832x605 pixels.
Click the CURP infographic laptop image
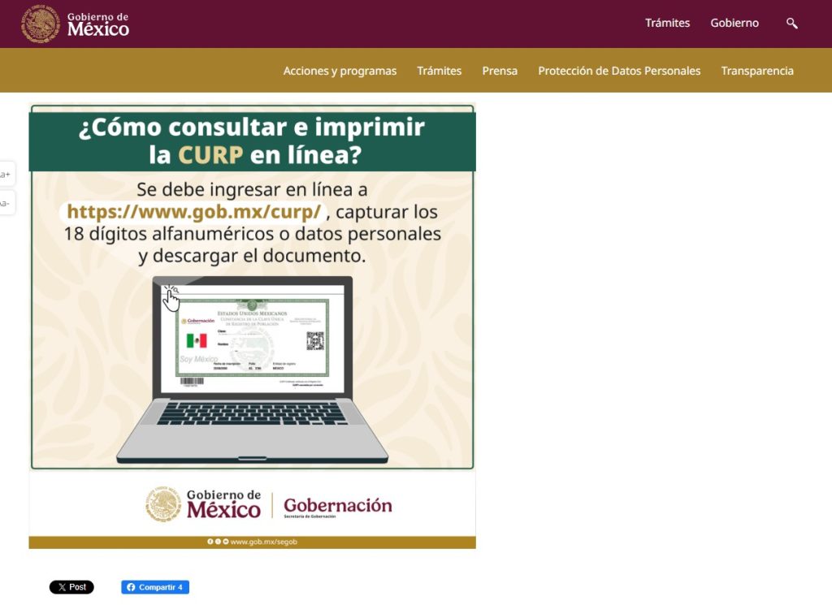point(253,365)
